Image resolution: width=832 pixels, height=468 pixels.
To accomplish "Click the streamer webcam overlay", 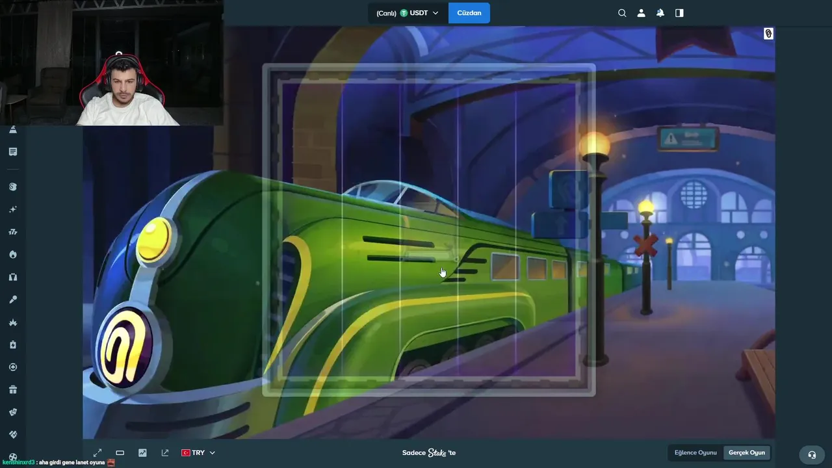I will tap(112, 62).
